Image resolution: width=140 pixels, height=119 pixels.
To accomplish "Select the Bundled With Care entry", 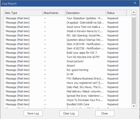I will (68, 104).
